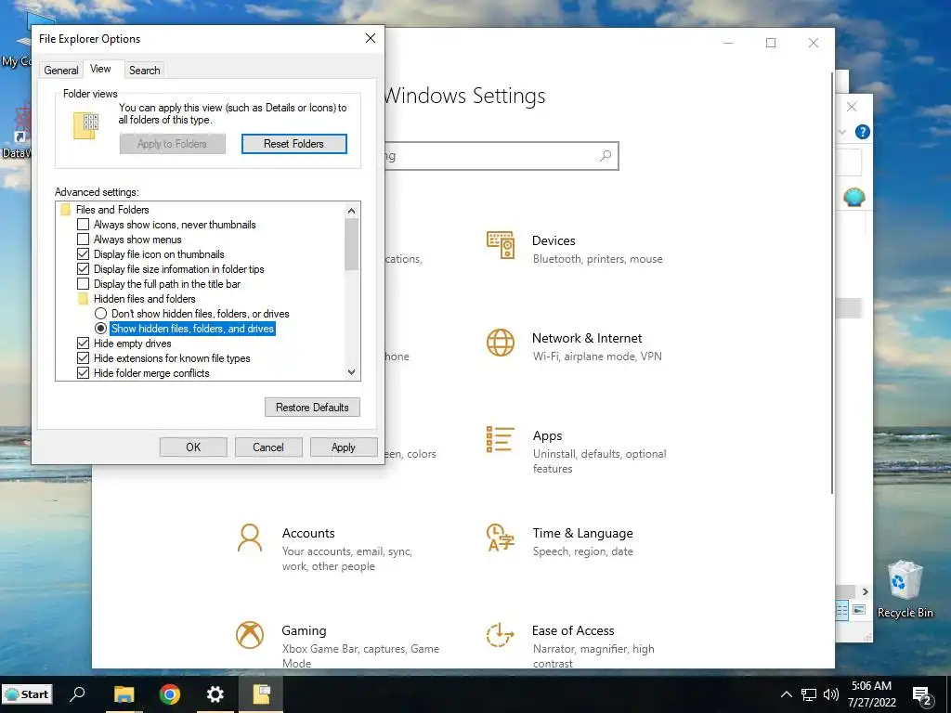Open the Time & Language icon
This screenshot has width=951, height=713.
(x=501, y=538)
